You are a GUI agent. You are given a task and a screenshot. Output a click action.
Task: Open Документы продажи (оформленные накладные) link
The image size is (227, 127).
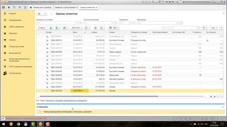pos(66,101)
